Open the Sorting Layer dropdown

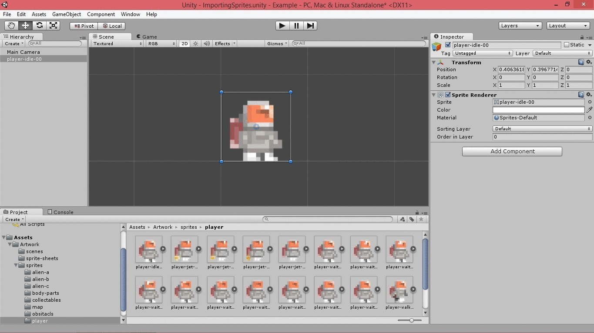pyautogui.click(x=542, y=129)
